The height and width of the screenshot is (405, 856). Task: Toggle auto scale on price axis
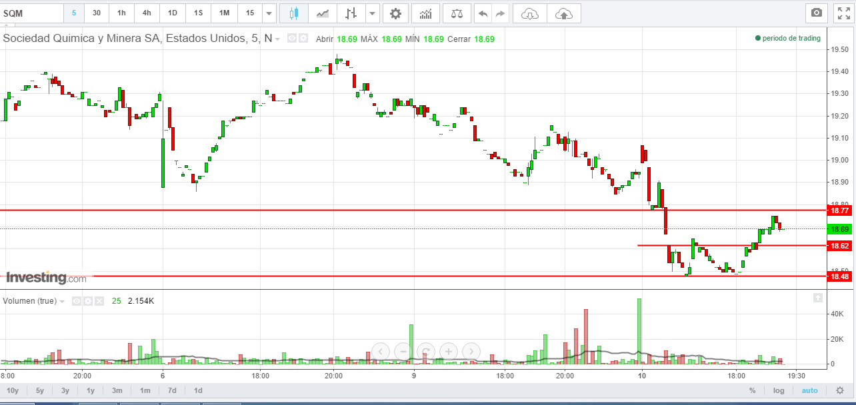(809, 390)
